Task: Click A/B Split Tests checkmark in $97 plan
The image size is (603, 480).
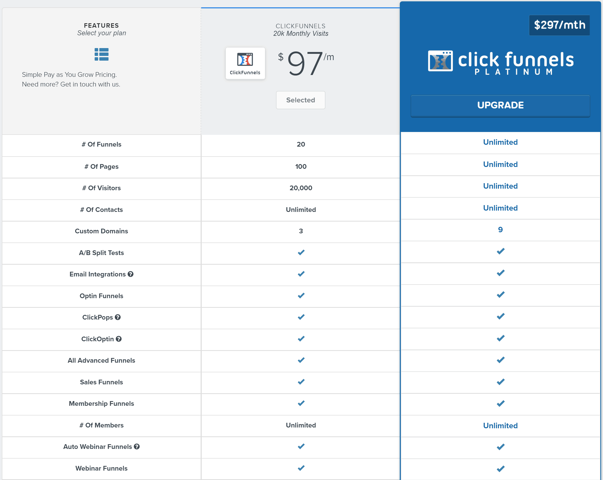Action: 301,253
